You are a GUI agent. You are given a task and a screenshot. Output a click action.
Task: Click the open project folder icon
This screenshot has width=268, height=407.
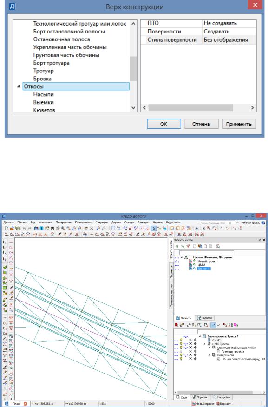(x=12, y=229)
